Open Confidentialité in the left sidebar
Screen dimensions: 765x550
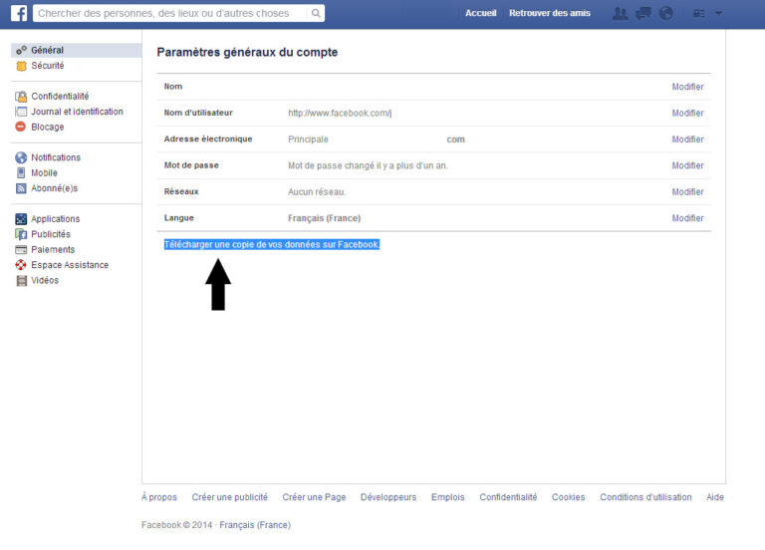point(59,97)
